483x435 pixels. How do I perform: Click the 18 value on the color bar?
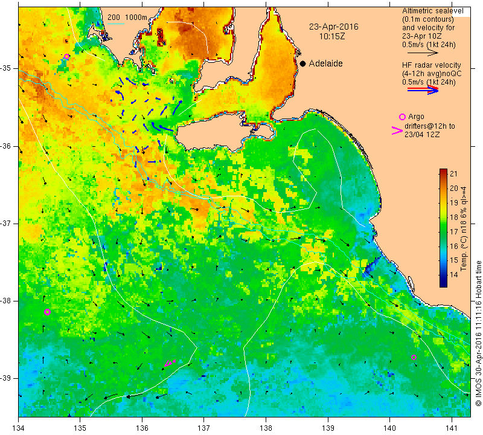[x=454, y=217]
